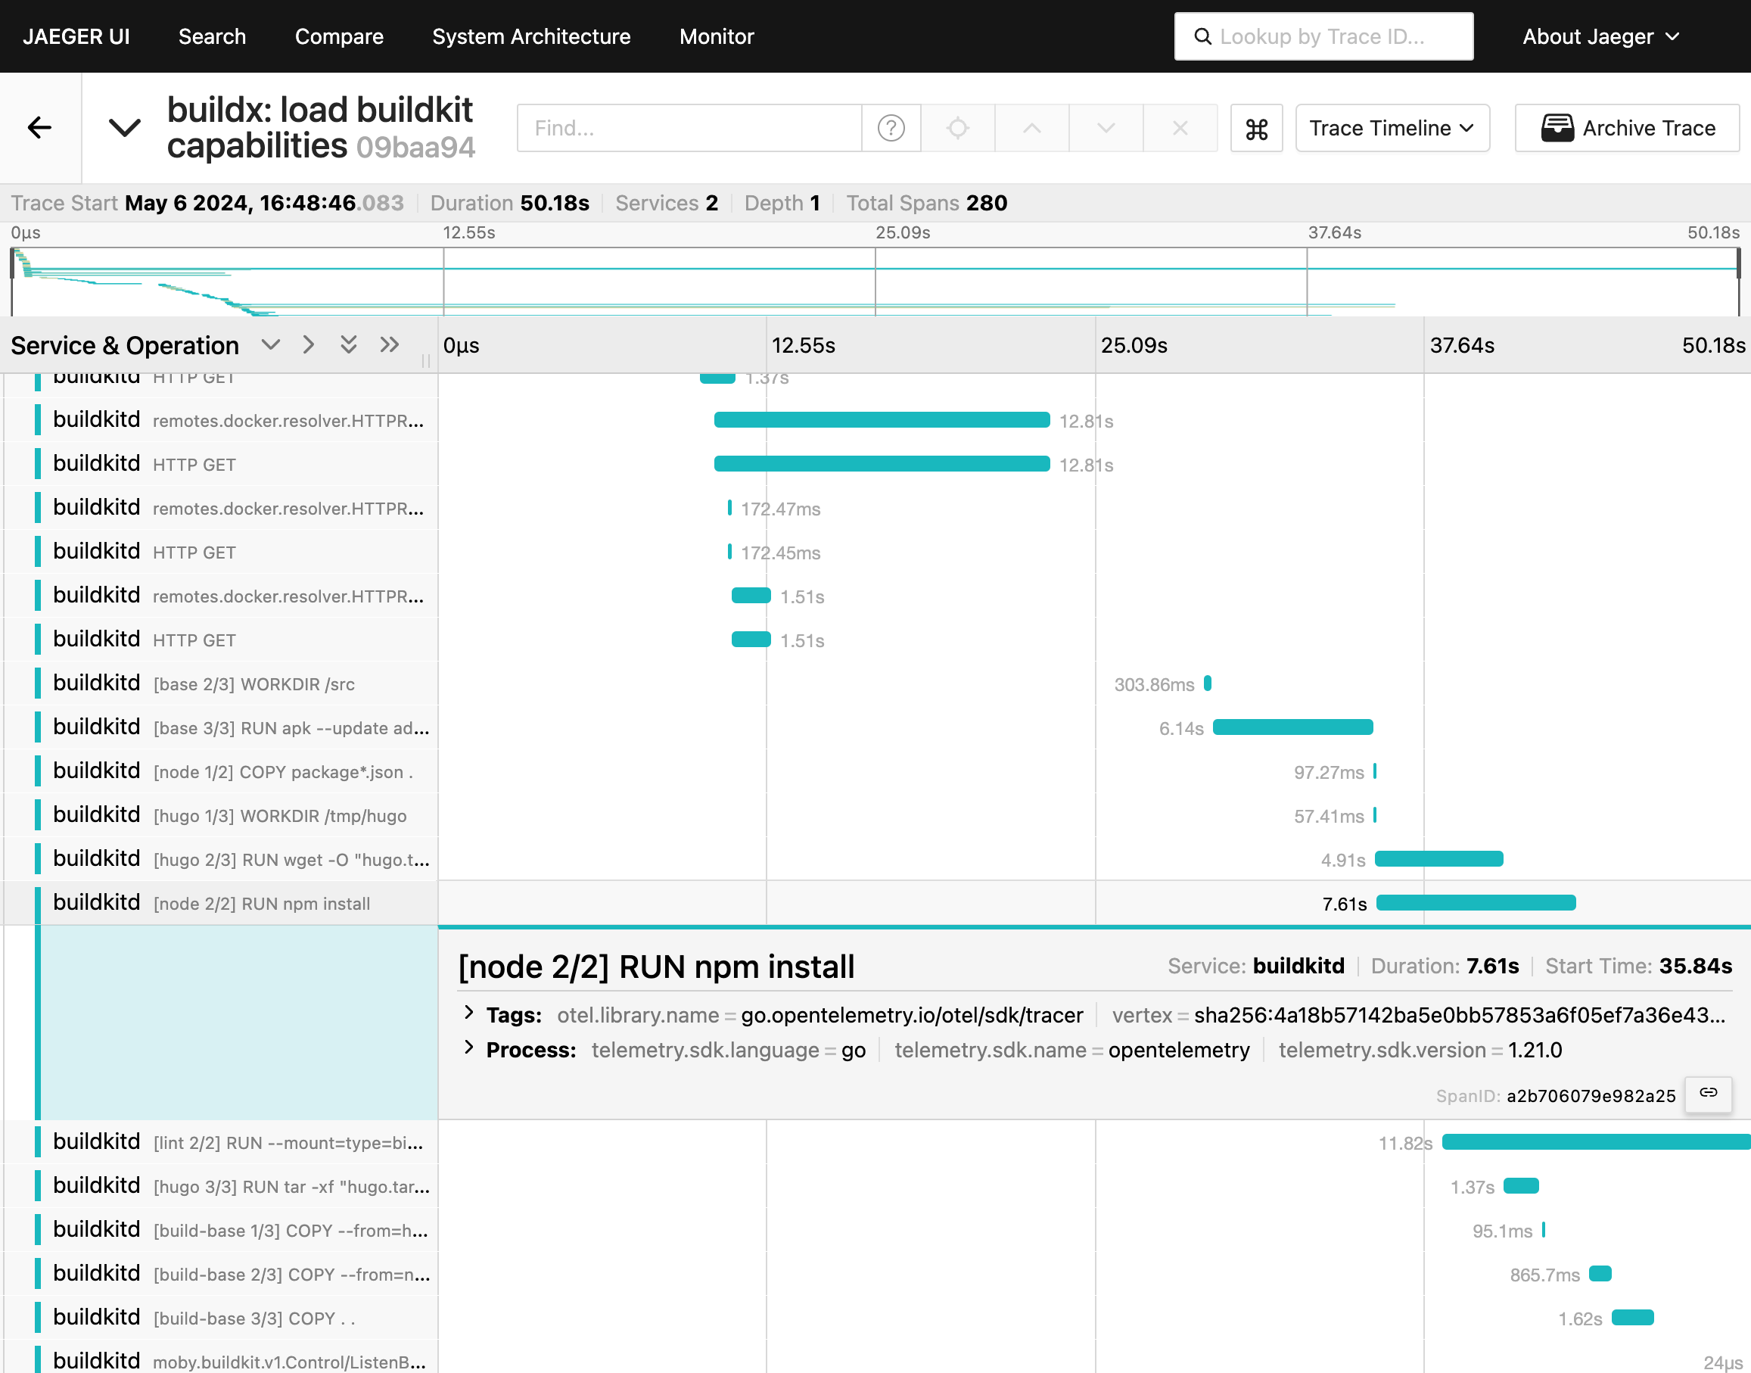Click the 12.81s HTTP GET span bar
This screenshot has width=1751, height=1373.
[882, 464]
